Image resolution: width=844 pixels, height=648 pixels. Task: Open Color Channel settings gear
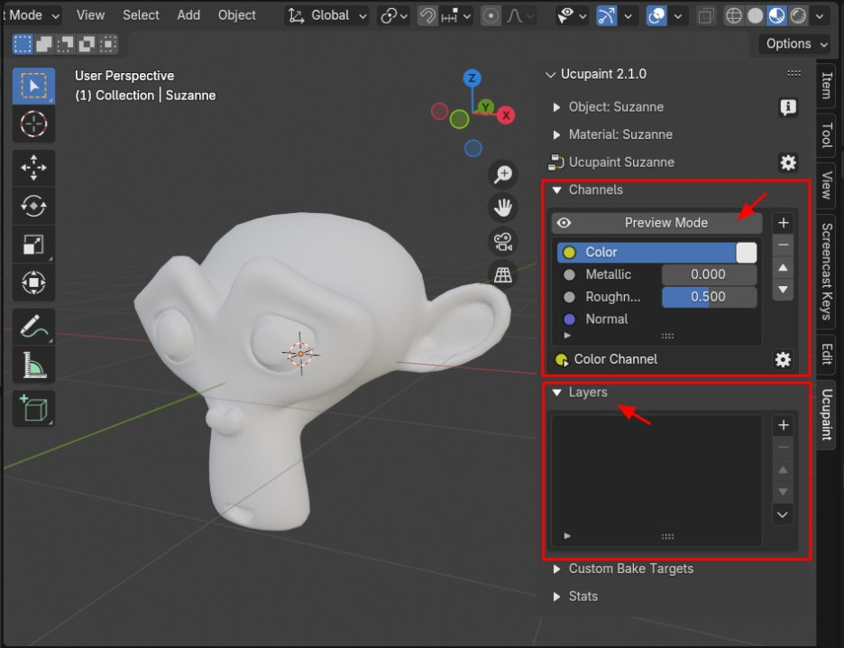[x=783, y=359]
